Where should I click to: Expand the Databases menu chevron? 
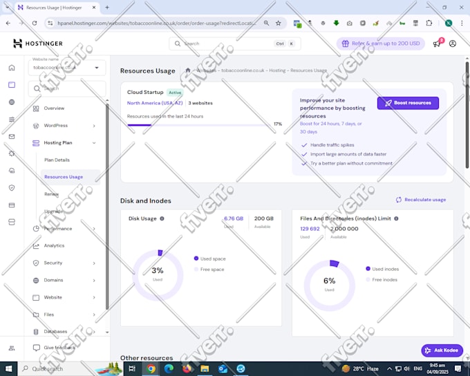pyautogui.click(x=94, y=332)
